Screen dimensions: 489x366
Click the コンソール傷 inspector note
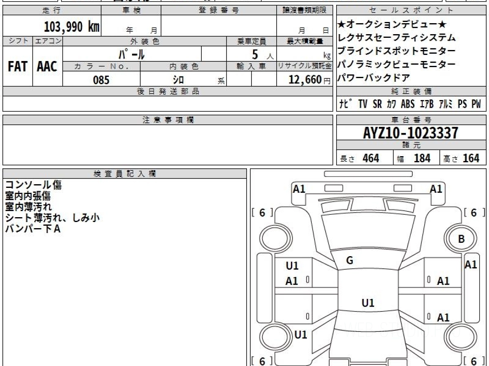pos(33,185)
